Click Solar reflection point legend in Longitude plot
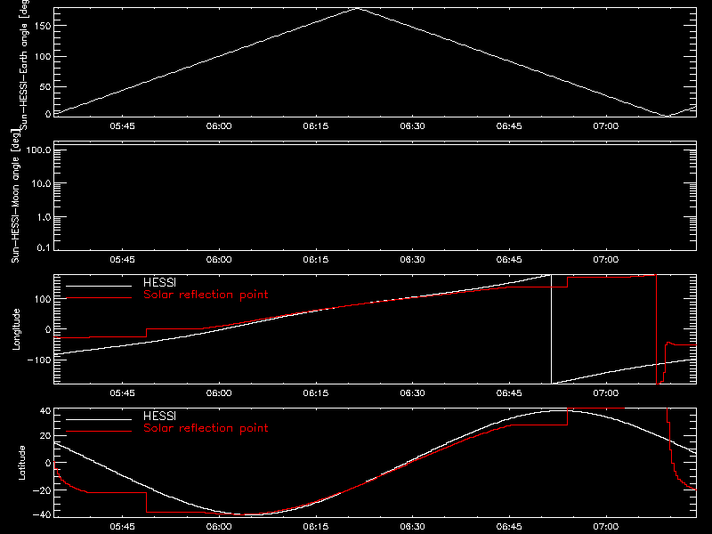The height and width of the screenshot is (534, 712). click(206, 295)
